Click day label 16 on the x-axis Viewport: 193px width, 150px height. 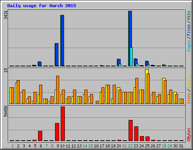click(96, 146)
